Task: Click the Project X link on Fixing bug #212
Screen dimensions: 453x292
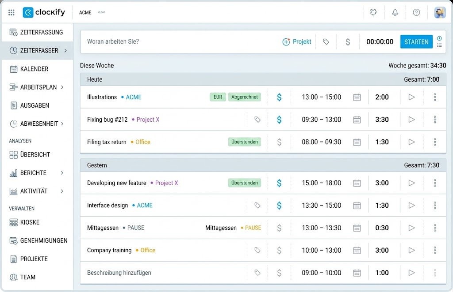Action: click(148, 120)
